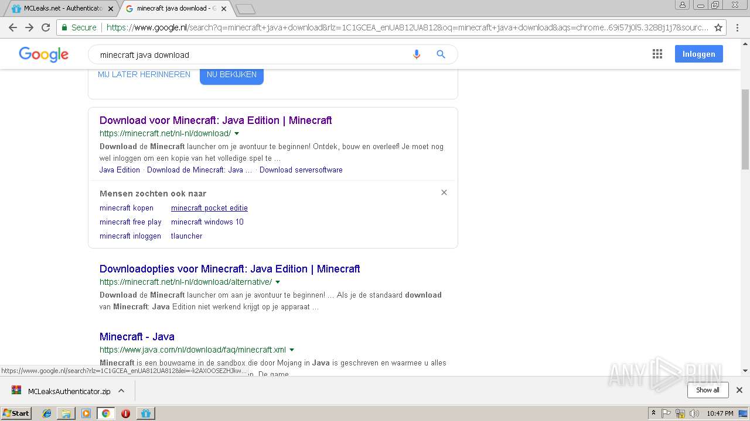Open the Start menu
Screen dimensions: 750x421
[16, 413]
